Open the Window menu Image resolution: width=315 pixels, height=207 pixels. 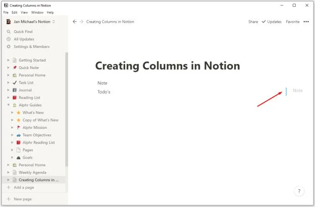click(x=37, y=12)
